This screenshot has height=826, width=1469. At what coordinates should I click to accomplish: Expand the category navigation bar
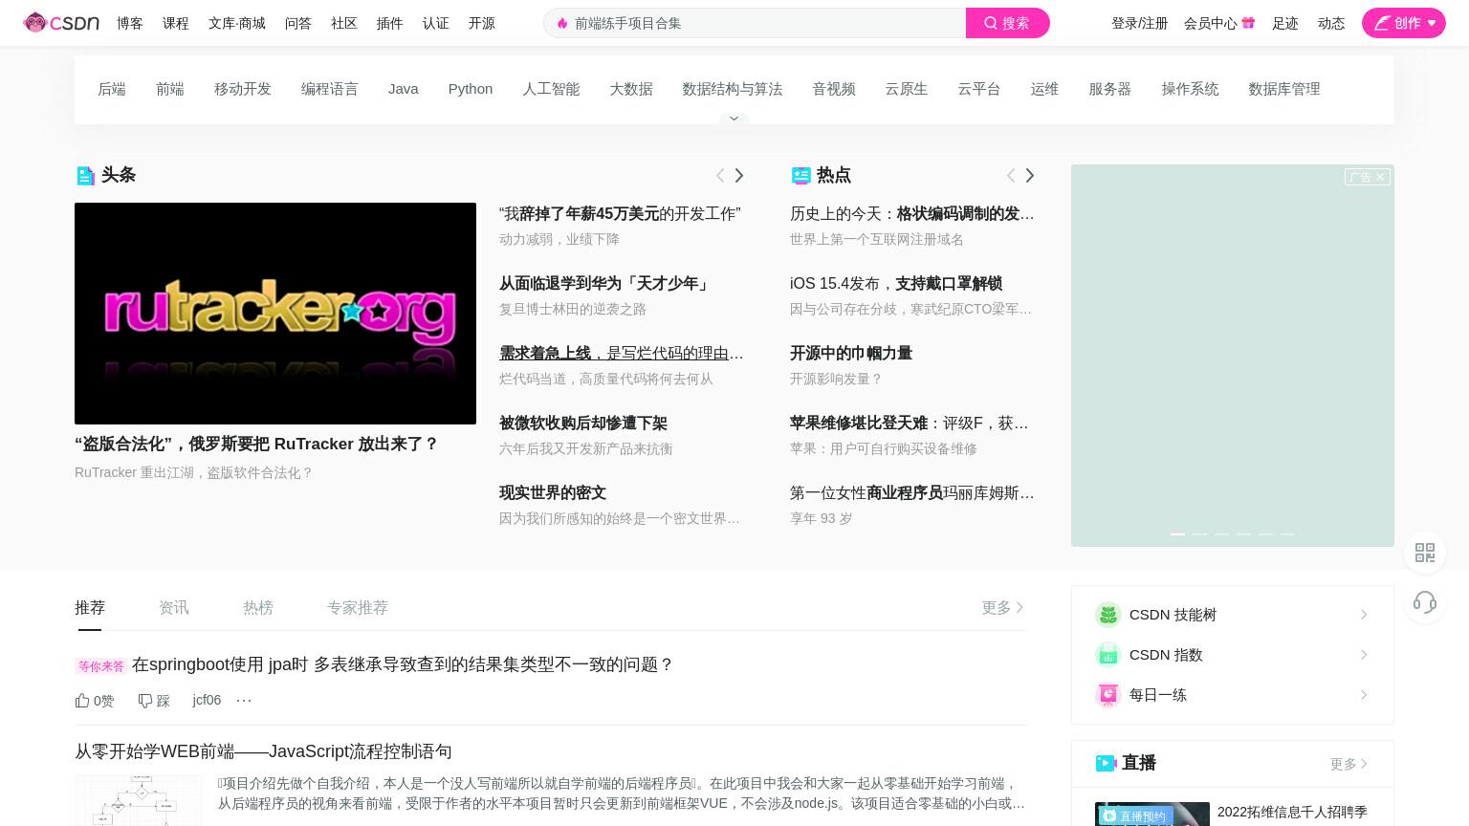pos(734,119)
